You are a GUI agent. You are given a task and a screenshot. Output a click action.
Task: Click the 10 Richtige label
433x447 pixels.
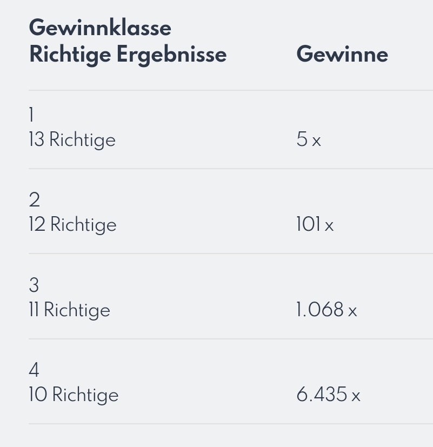click(74, 395)
